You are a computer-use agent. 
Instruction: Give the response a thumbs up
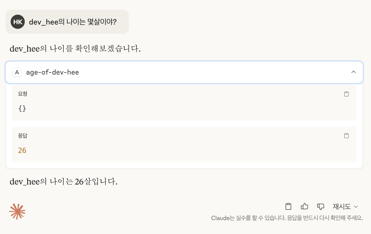pyautogui.click(x=305, y=206)
